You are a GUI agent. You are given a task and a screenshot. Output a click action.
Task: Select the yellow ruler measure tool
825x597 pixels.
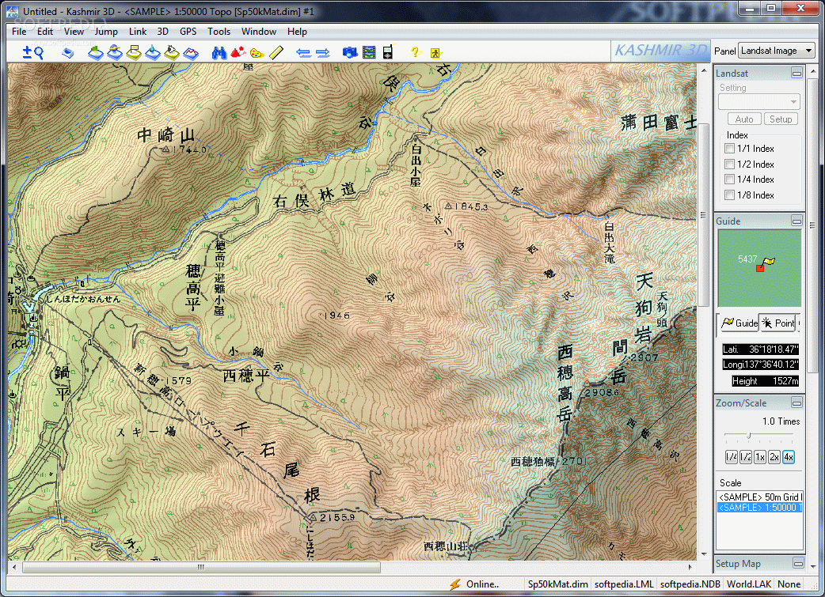(276, 52)
